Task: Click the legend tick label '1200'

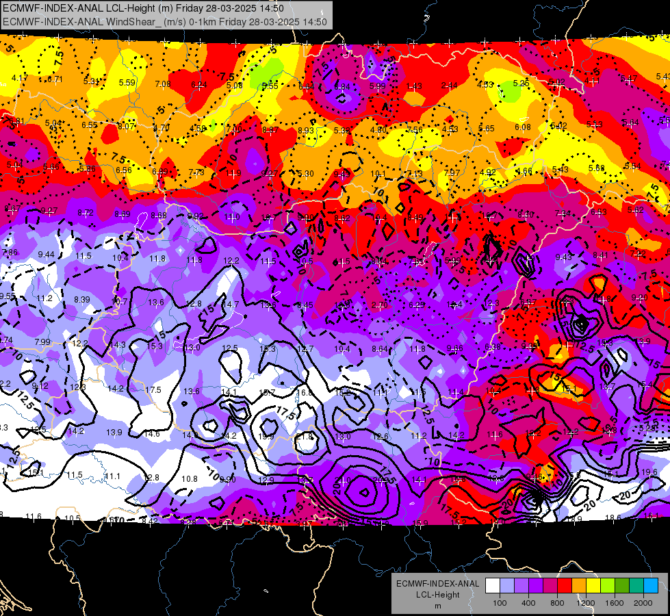Action: click(586, 603)
